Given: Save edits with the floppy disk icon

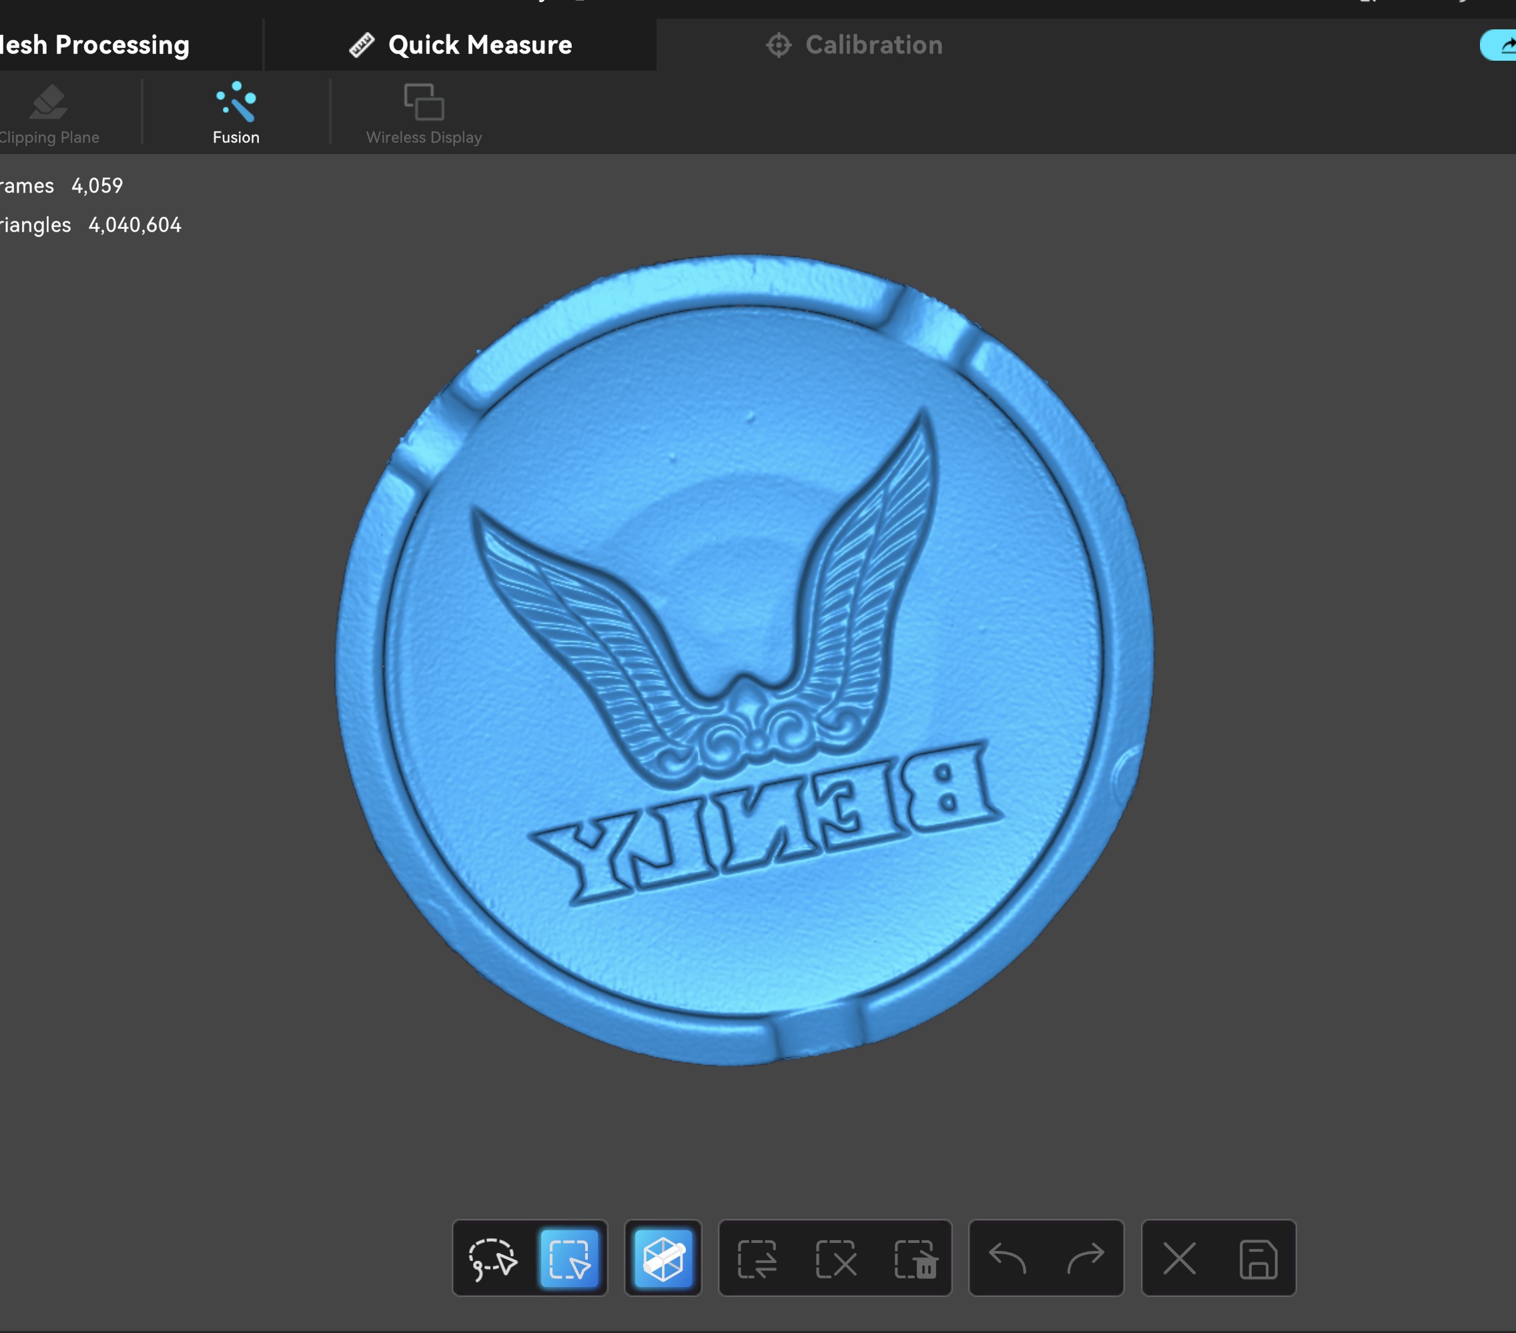Looking at the screenshot, I should coord(1258,1259).
